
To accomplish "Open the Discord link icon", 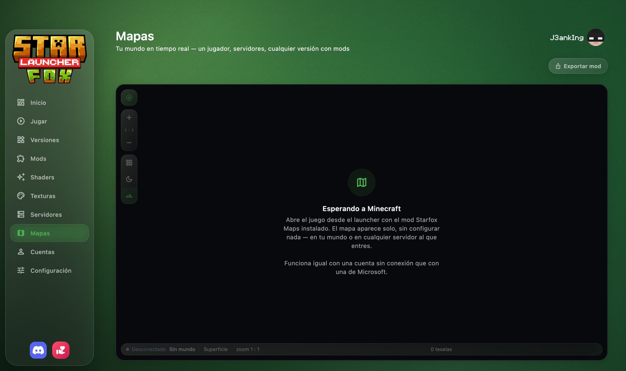I will (38, 350).
